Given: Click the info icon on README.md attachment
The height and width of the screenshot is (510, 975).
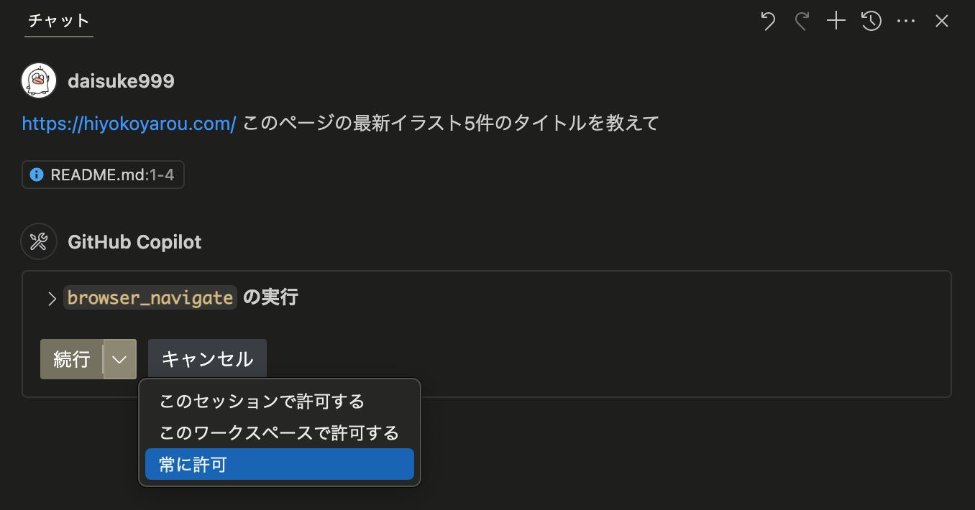Looking at the screenshot, I should [x=36, y=174].
